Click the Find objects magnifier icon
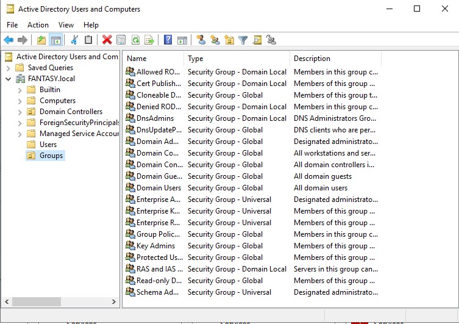This screenshot has height=324, width=459. tap(257, 40)
